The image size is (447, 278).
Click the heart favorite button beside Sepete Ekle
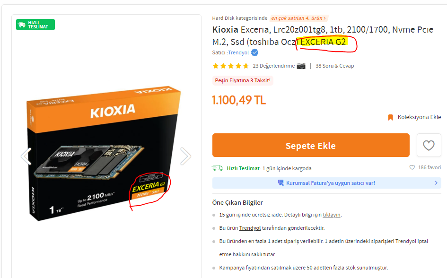[x=429, y=145]
